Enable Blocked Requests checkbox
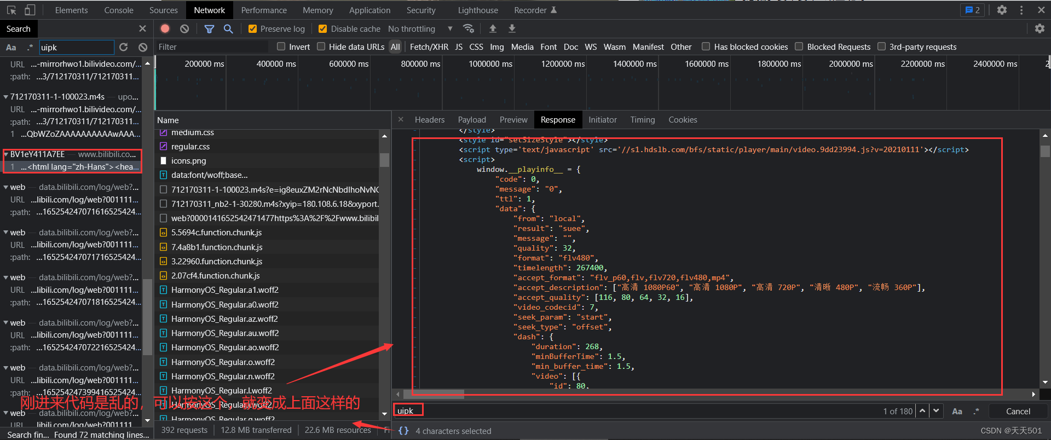This screenshot has width=1051, height=440. pos(799,47)
